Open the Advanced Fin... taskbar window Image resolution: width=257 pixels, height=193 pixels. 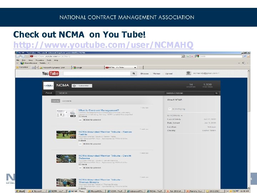click(x=135, y=191)
